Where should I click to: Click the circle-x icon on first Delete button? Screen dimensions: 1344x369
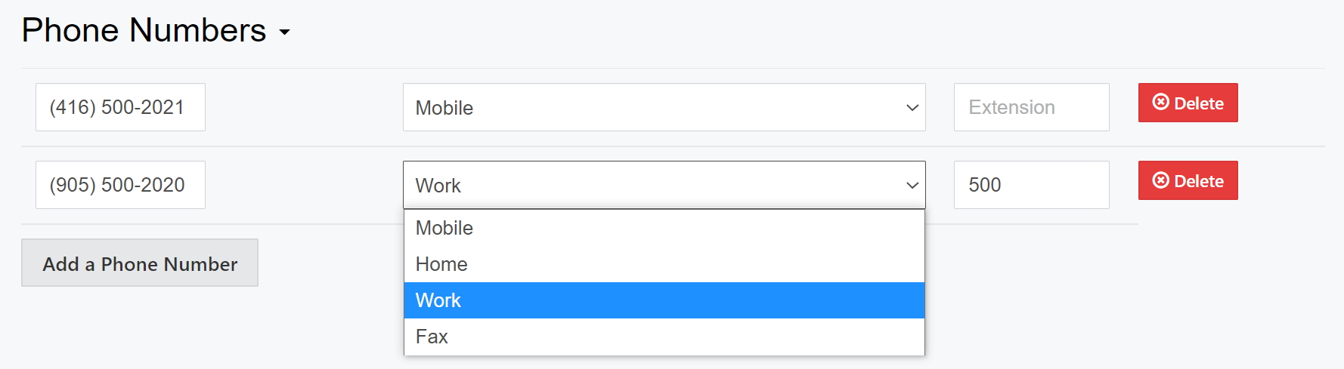tap(1160, 103)
